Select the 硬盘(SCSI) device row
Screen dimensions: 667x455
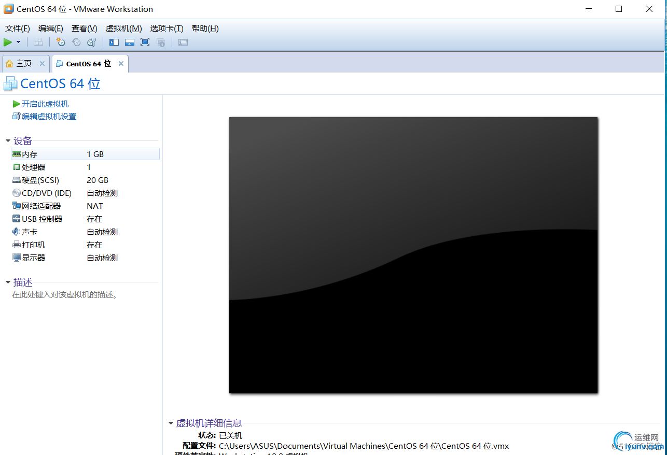[x=85, y=180]
